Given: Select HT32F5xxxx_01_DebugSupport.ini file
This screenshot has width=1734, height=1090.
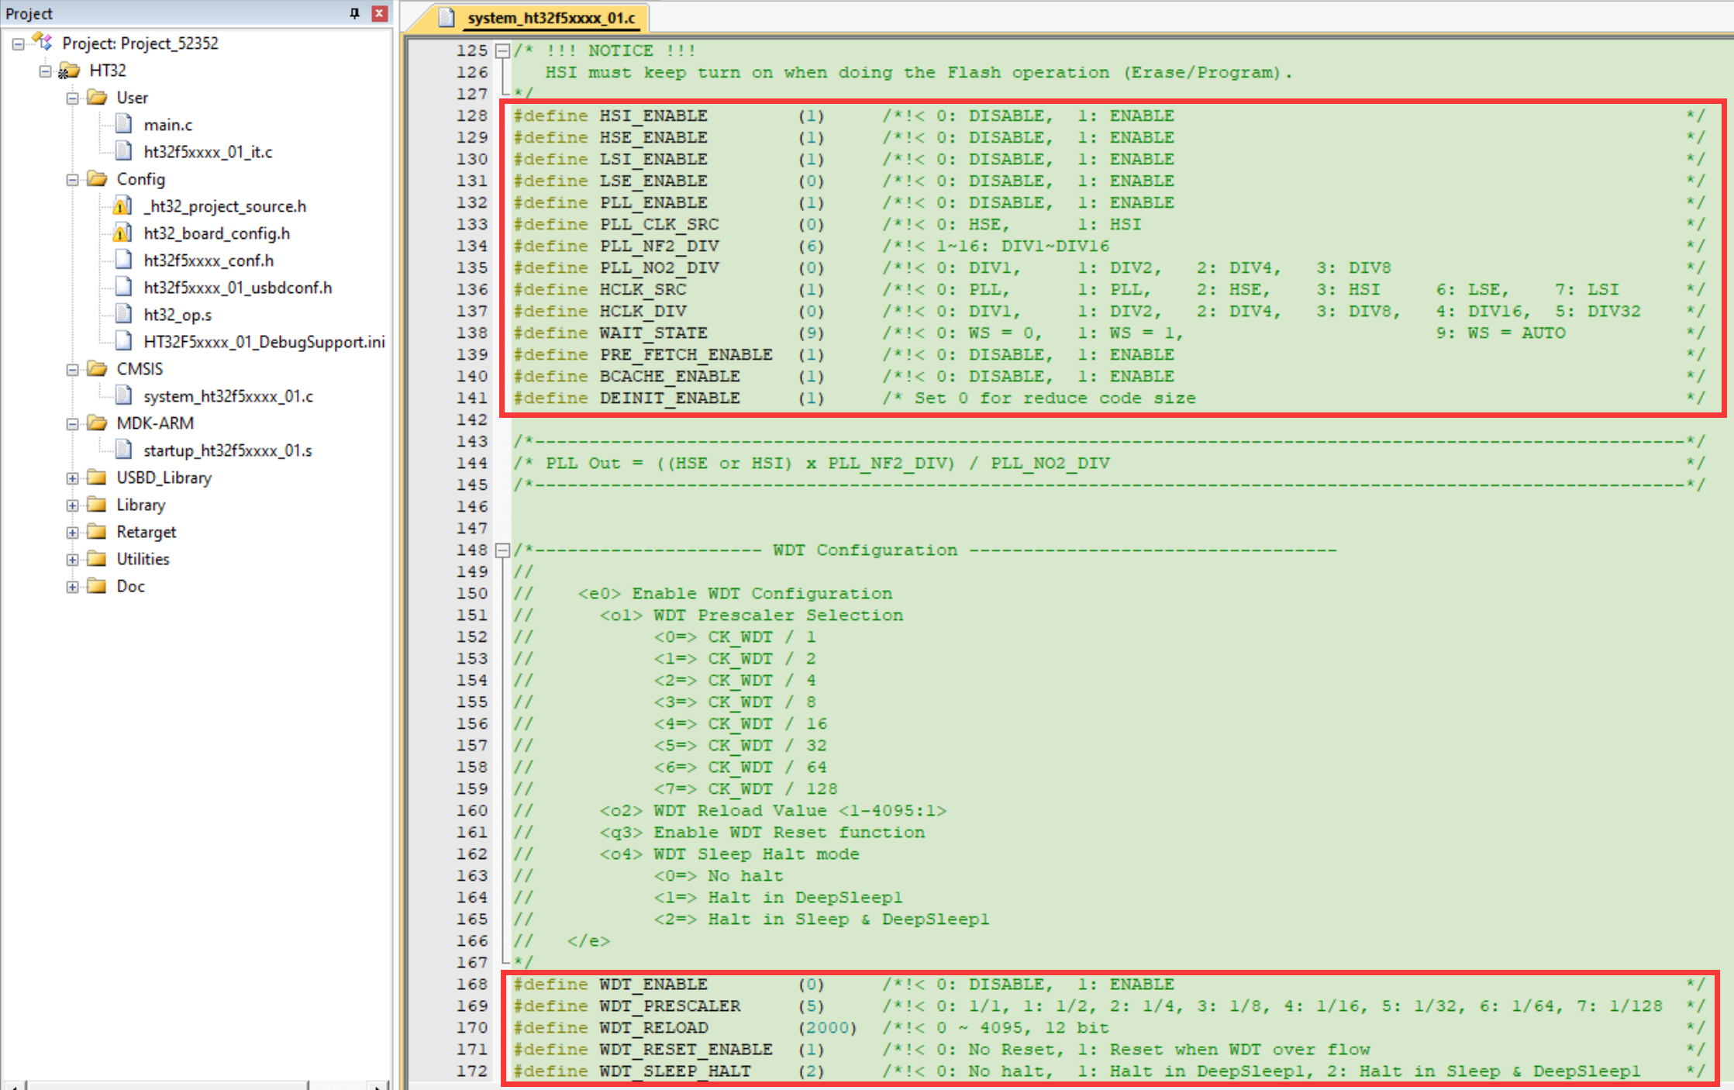Looking at the screenshot, I should (264, 342).
